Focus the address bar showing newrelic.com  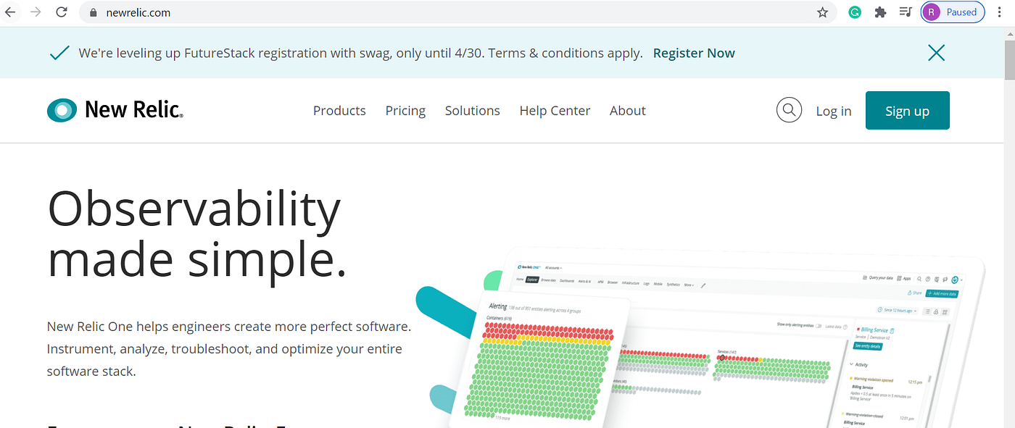click(x=458, y=12)
